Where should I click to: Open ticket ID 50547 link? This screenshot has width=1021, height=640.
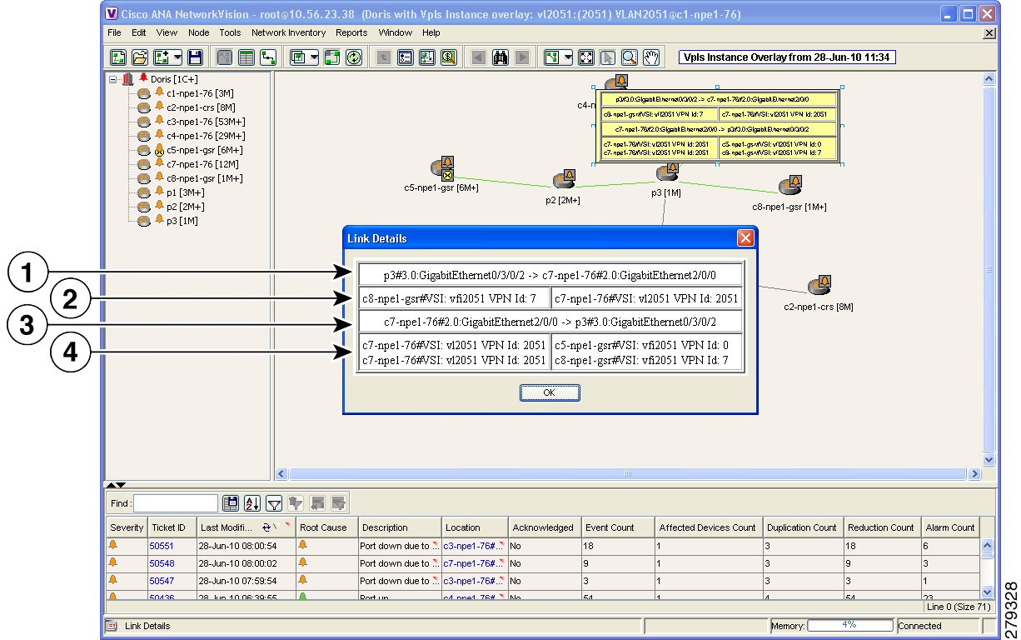[162, 581]
